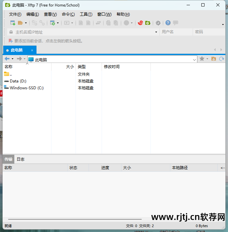Click the toolbar play-in-box icon
This screenshot has width=228, height=232.
coord(67,23)
